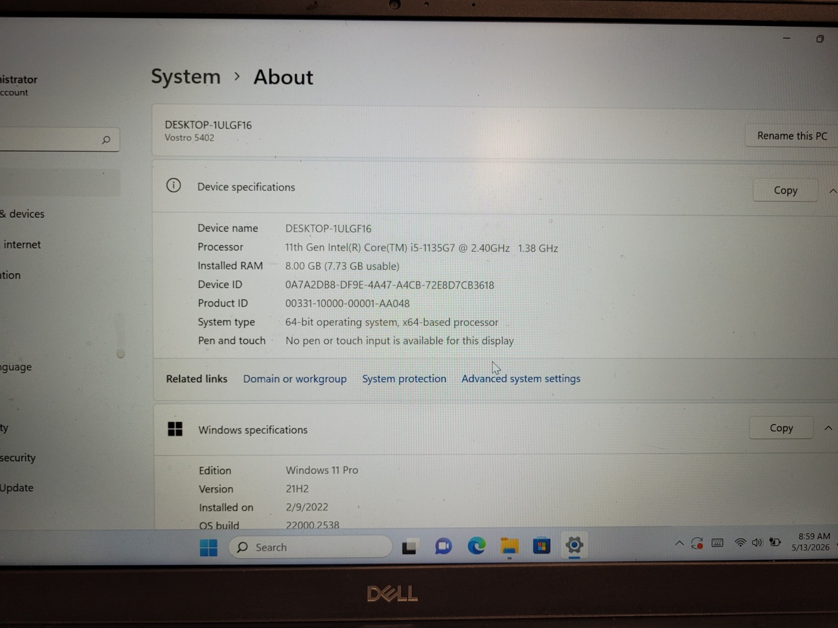
Task: Select Installed RAM value 8.00 GB
Action: (x=342, y=266)
